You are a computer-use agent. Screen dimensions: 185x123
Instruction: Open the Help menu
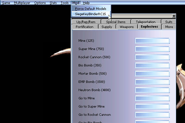(x=86, y=3)
